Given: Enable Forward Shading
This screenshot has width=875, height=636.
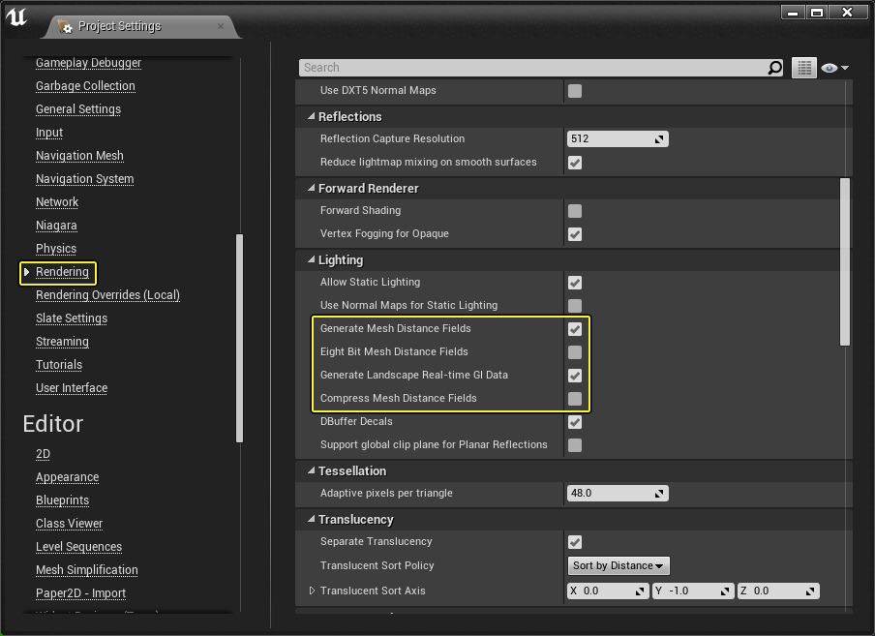Looking at the screenshot, I should pyautogui.click(x=575, y=210).
